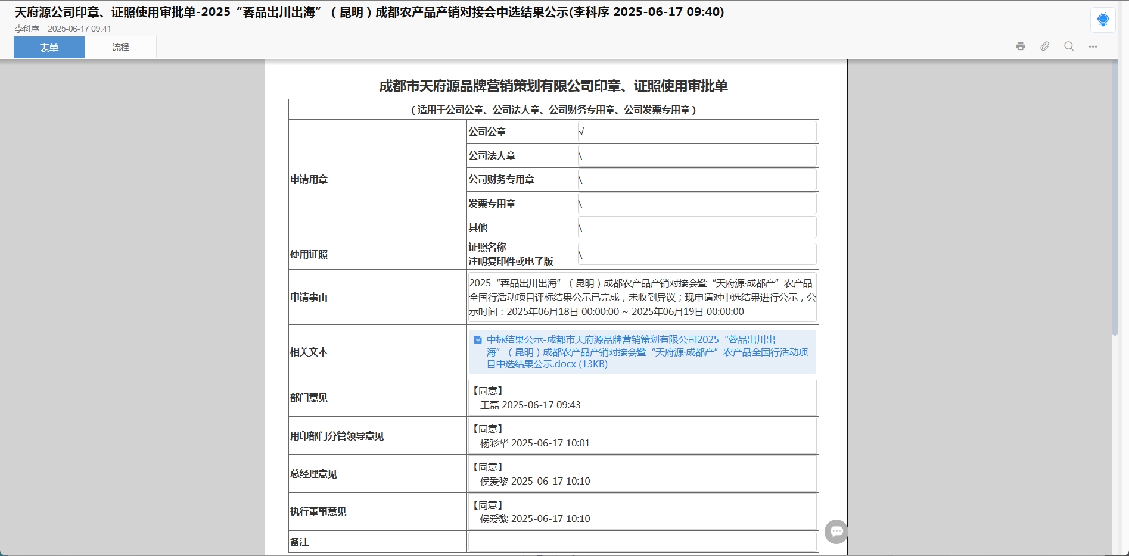
Task: Select the 表单 tab
Action: (49, 48)
